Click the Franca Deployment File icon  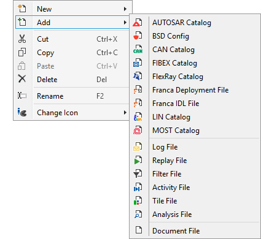point(138,90)
